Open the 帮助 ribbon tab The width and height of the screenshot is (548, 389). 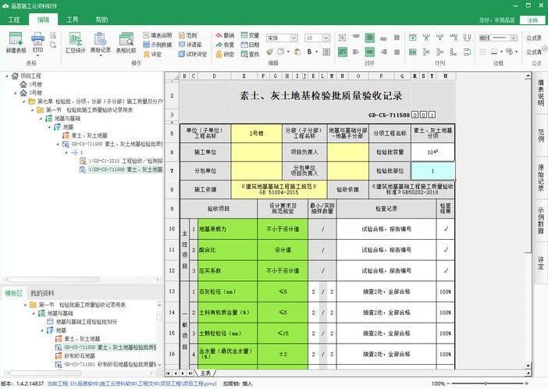point(102,20)
